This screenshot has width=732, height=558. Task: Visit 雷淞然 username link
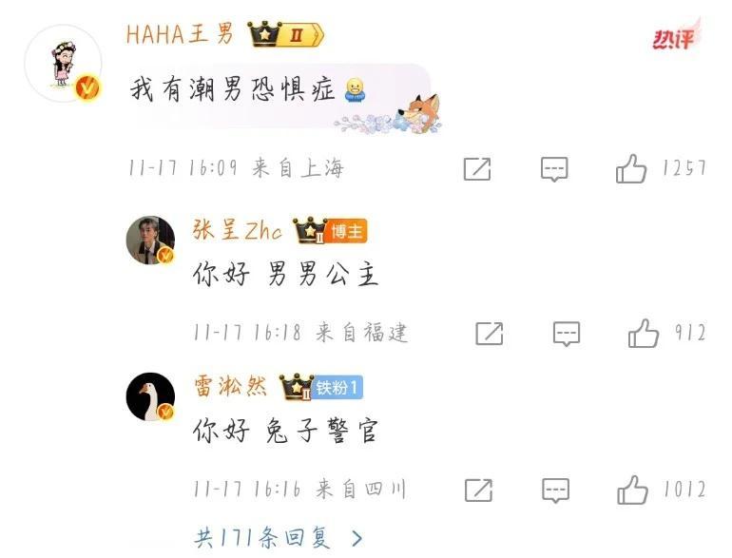tap(230, 387)
